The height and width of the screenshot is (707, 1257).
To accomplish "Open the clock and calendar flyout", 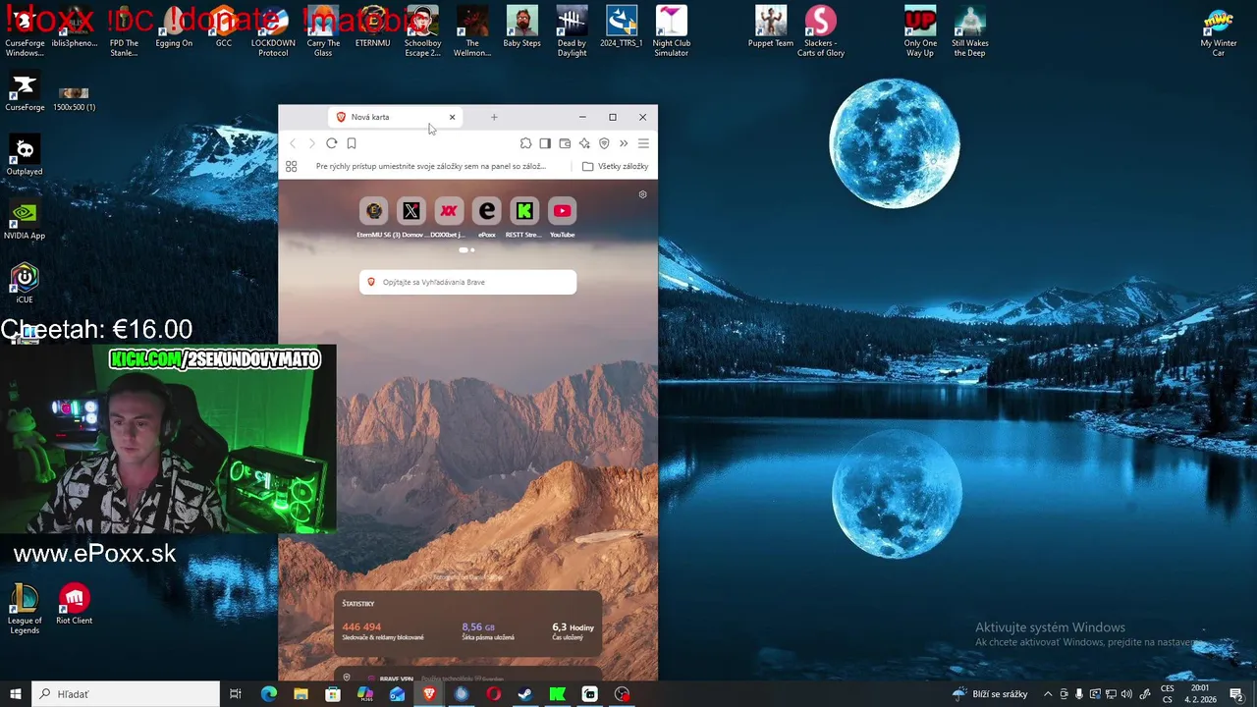I will 1200,694.
